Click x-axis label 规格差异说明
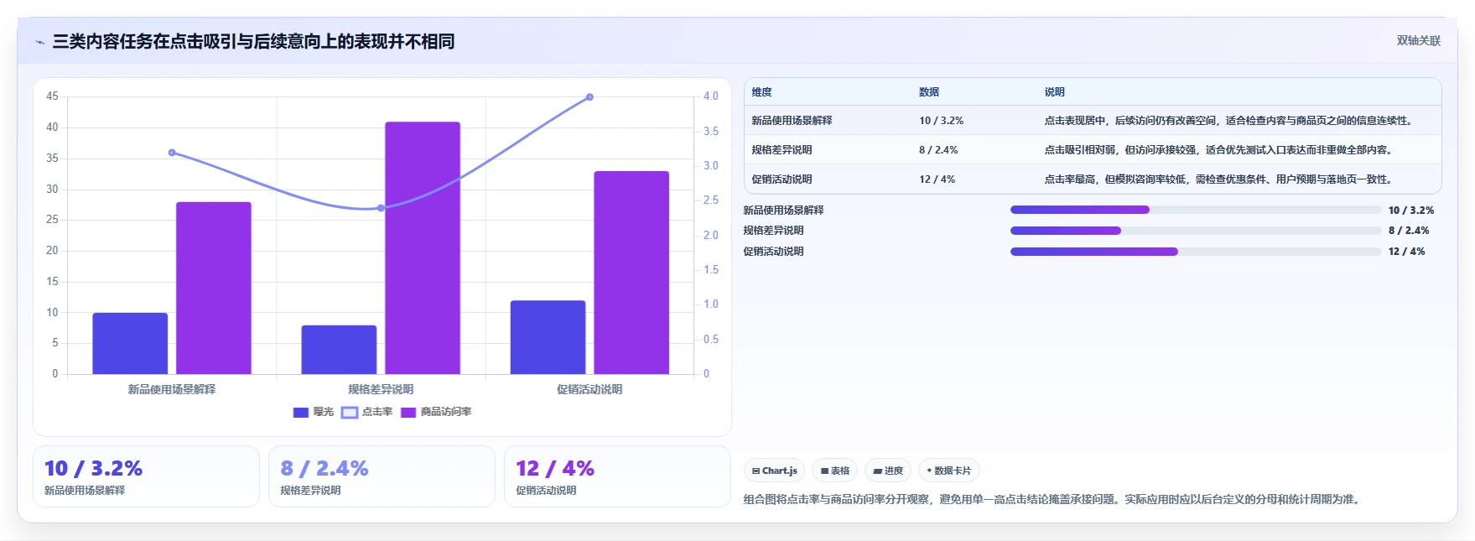Image resolution: width=1475 pixels, height=541 pixels. pyautogui.click(x=381, y=389)
